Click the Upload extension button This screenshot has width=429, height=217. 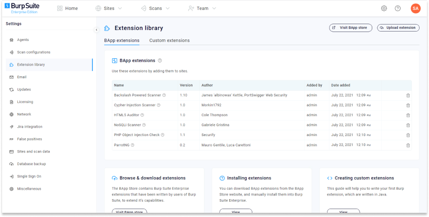pyautogui.click(x=398, y=28)
